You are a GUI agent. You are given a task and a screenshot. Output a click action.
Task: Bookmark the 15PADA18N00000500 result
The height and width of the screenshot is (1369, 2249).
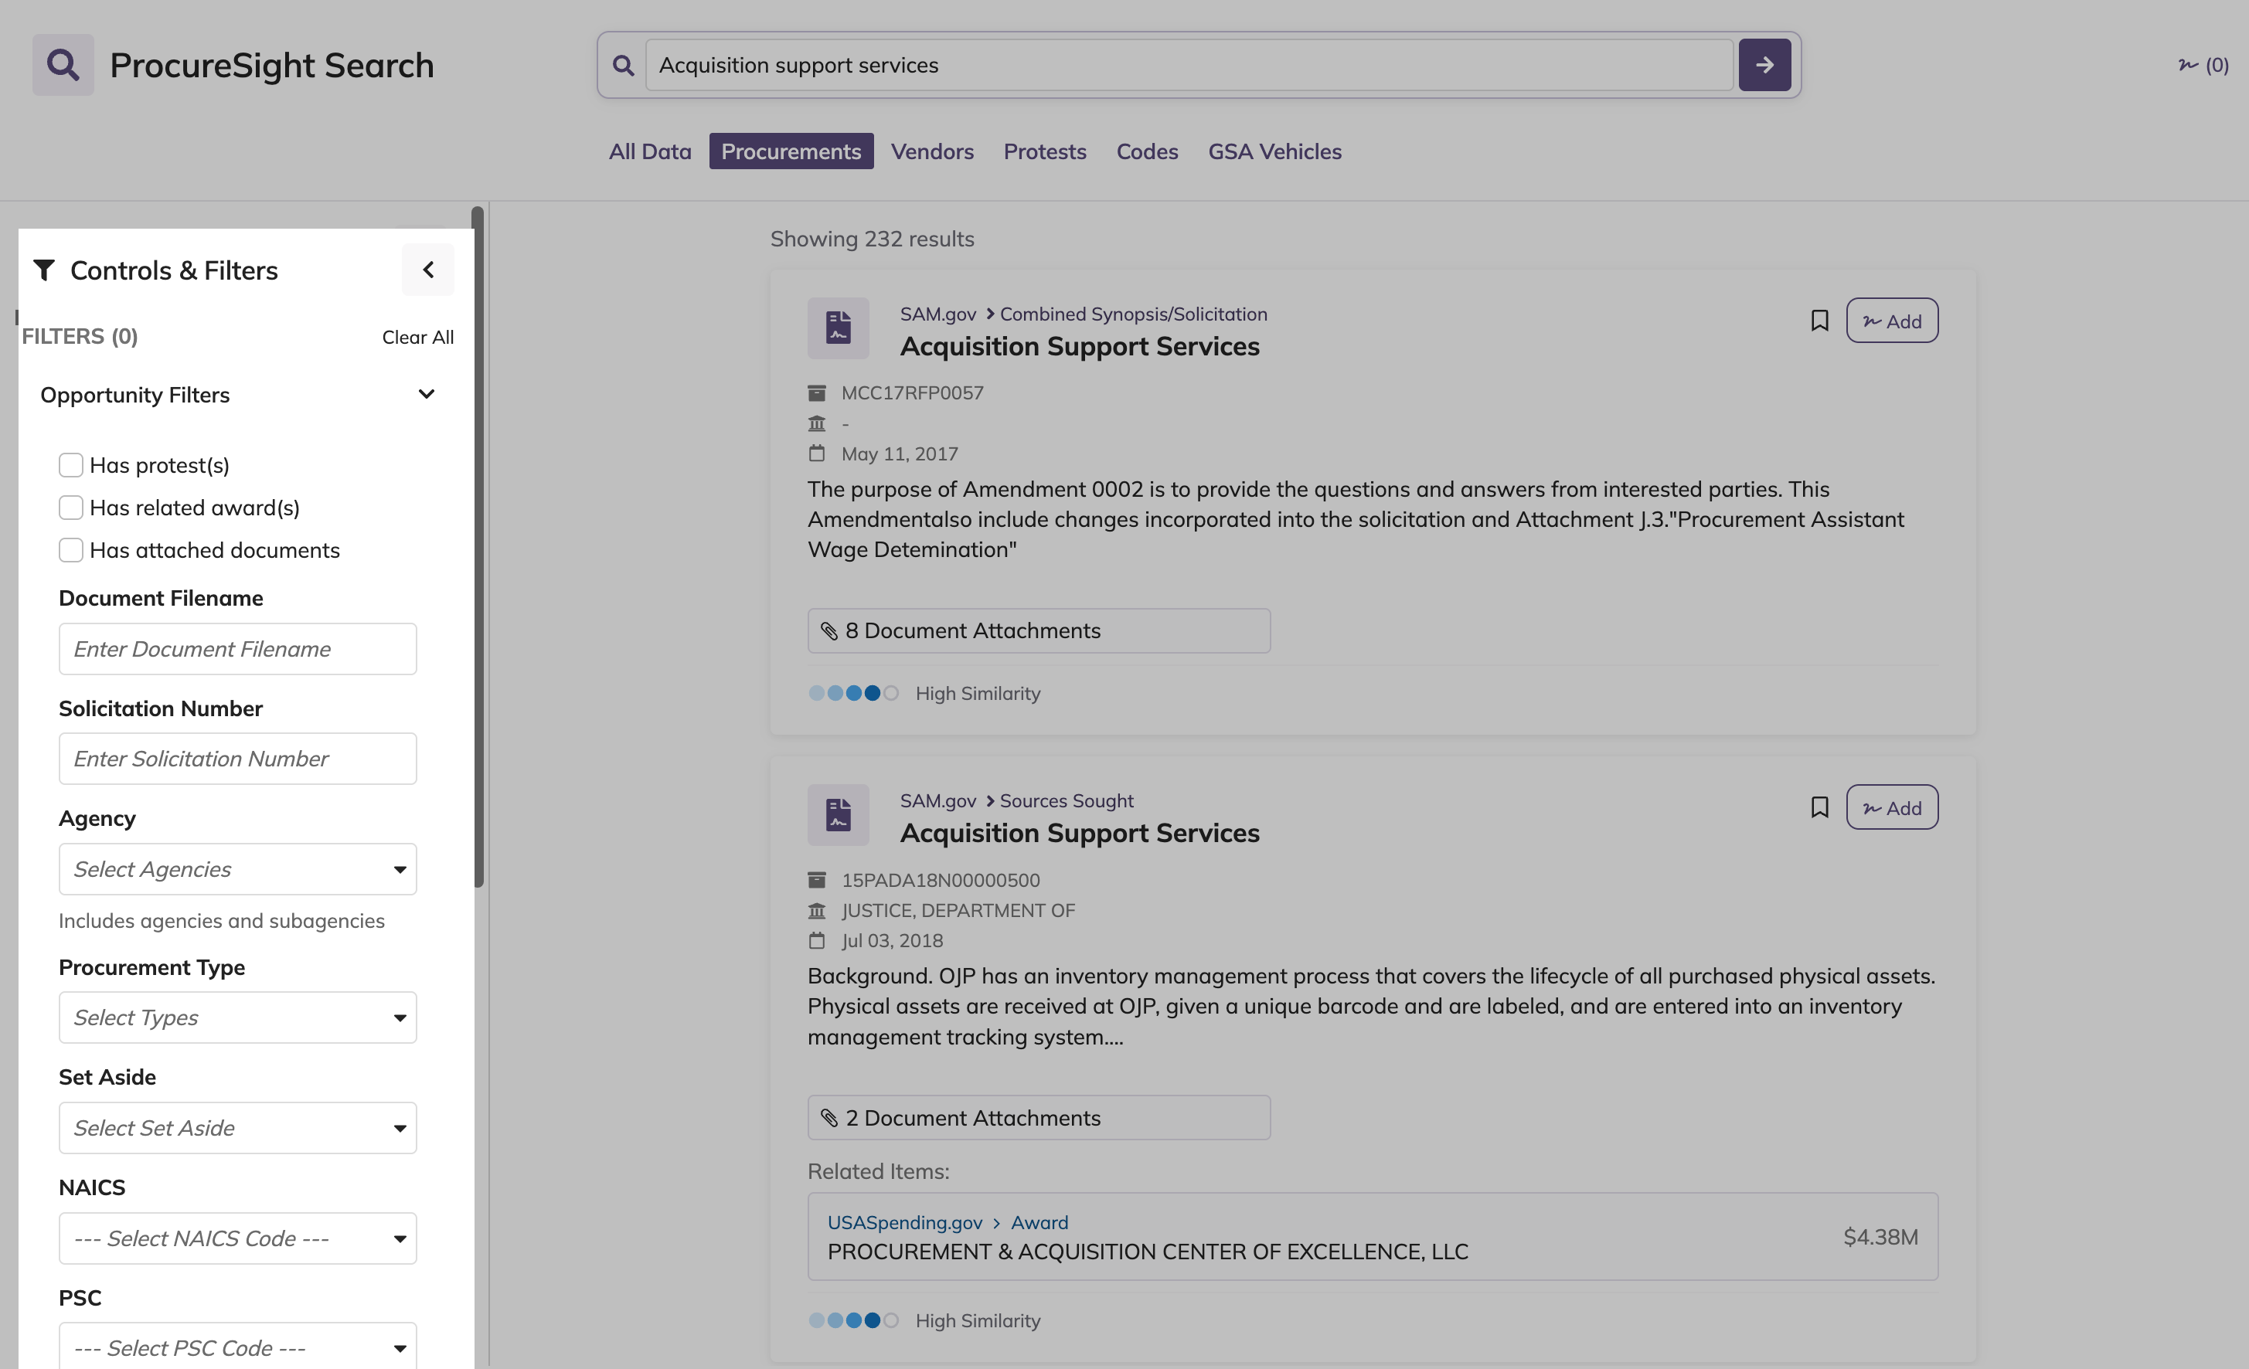coord(1819,807)
